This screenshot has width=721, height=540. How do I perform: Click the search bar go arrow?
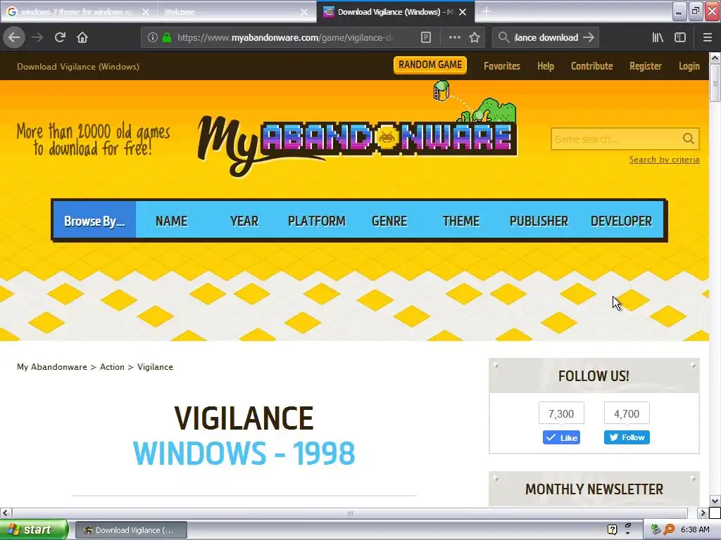pyautogui.click(x=589, y=37)
